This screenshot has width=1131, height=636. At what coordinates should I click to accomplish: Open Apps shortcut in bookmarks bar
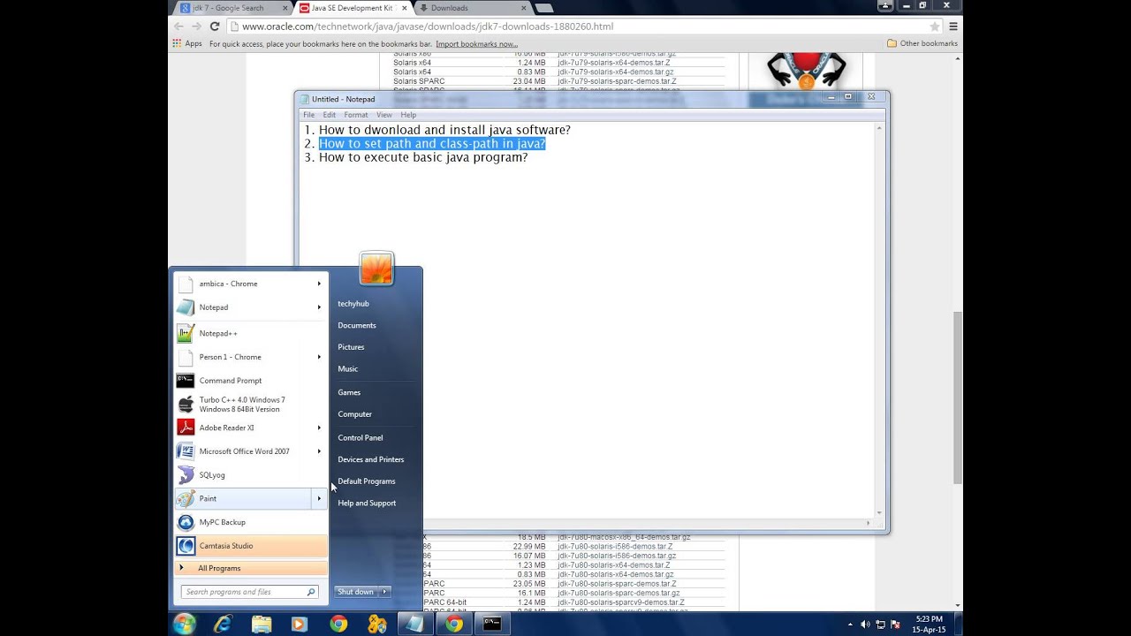(187, 43)
